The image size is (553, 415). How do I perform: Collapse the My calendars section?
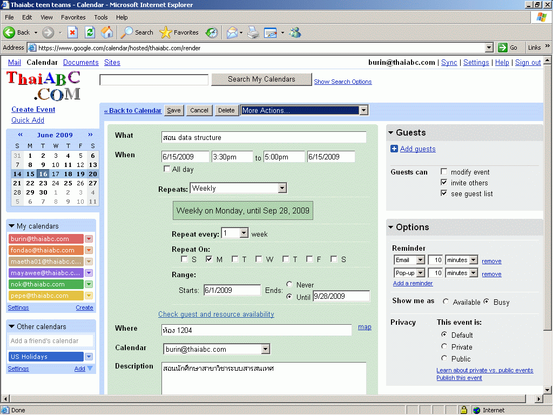click(x=12, y=226)
